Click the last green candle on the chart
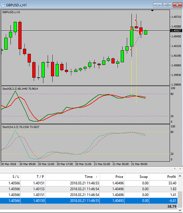Image resolution: width=183 pixels, height=213 pixels. tap(146, 32)
